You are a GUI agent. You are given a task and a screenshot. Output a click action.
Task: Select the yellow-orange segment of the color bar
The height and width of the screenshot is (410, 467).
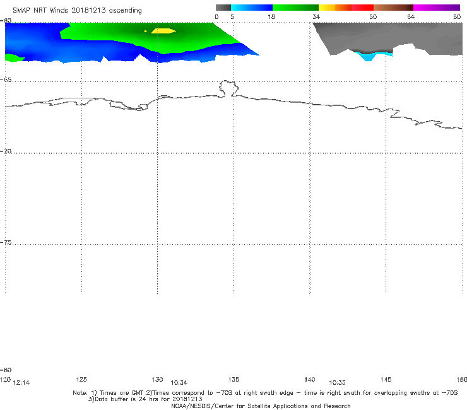(x=335, y=8)
